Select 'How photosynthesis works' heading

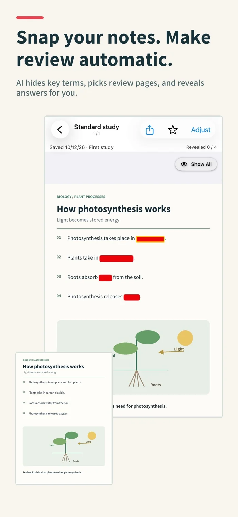point(114,209)
